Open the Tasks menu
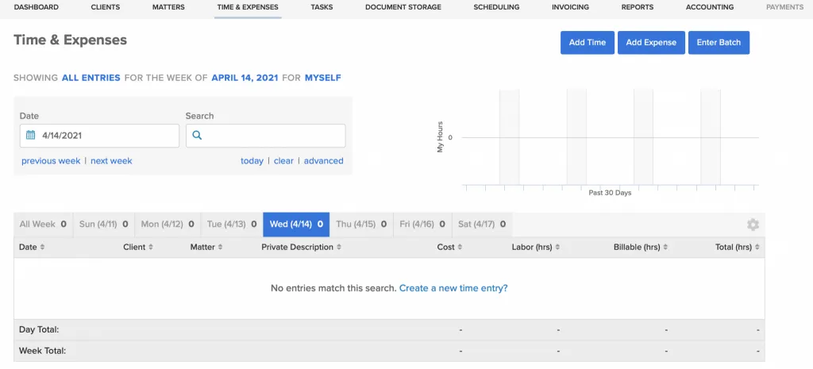Viewport: 813px width, 369px height. [322, 7]
